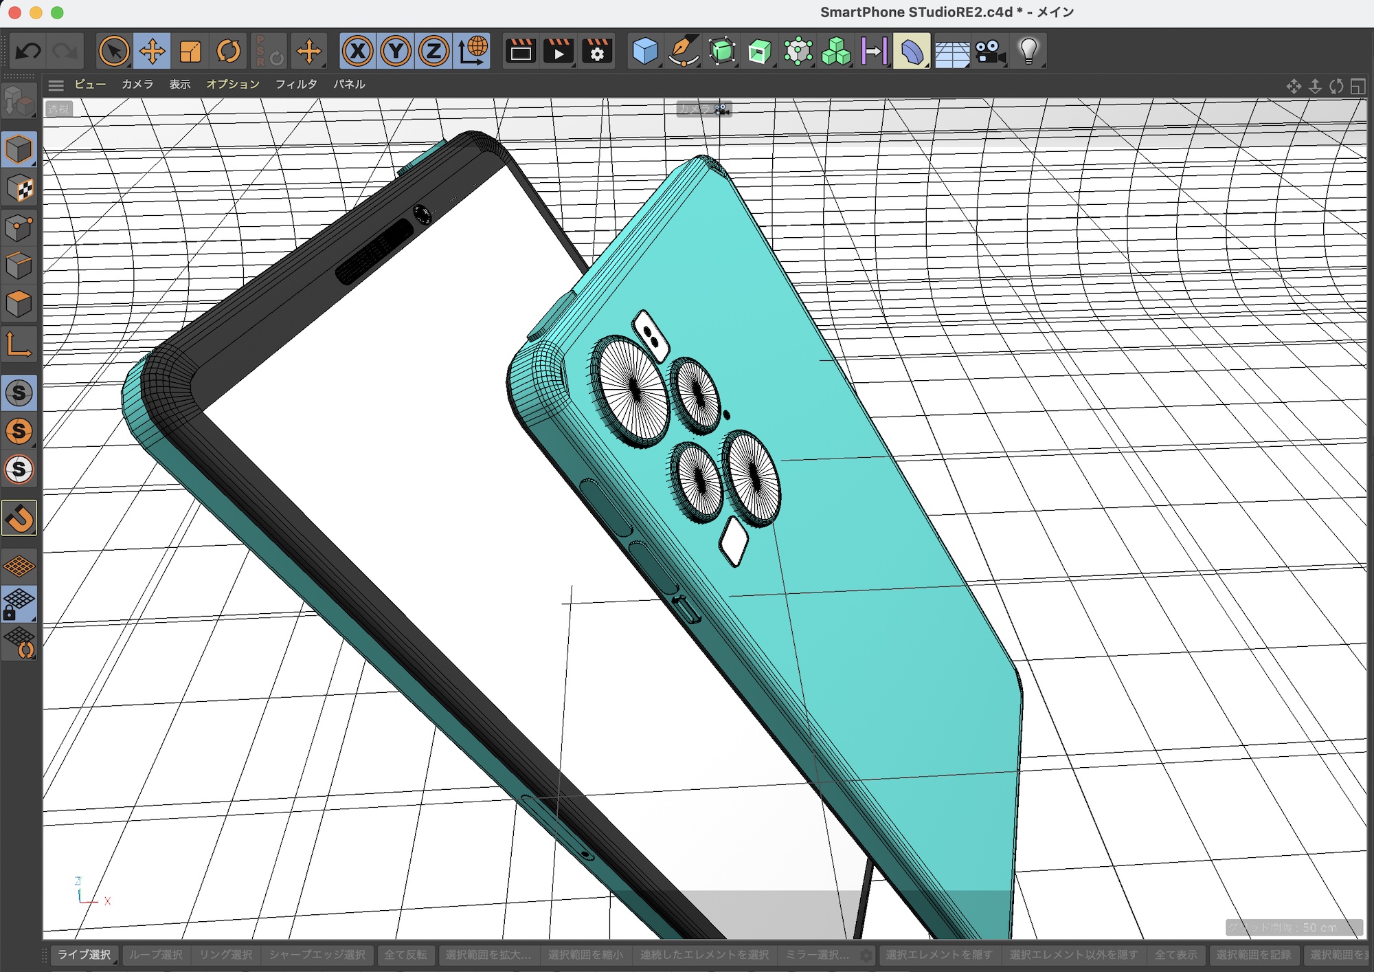Click the Pen spline tool icon
Image resolution: width=1374 pixels, height=972 pixels.
pos(683,51)
